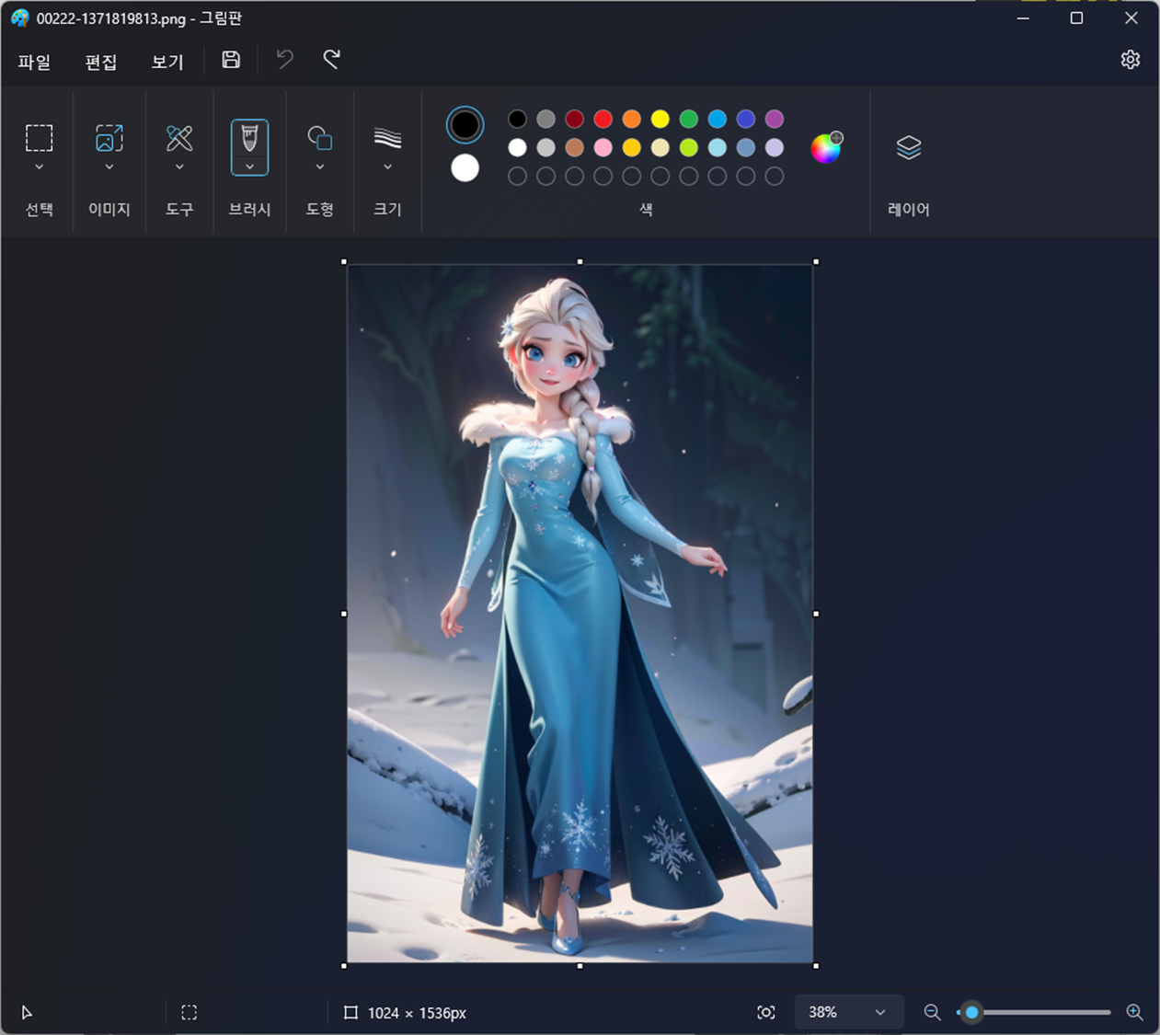Screen dimensions: 1160x1035
Task: Select the secondary white color circle
Action: pos(465,168)
